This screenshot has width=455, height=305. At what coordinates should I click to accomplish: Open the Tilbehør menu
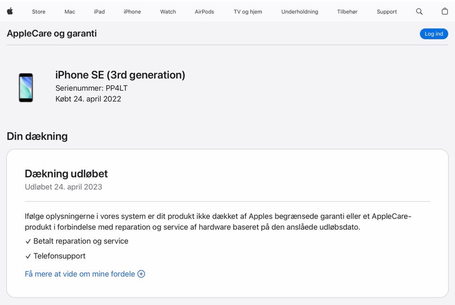(x=347, y=11)
